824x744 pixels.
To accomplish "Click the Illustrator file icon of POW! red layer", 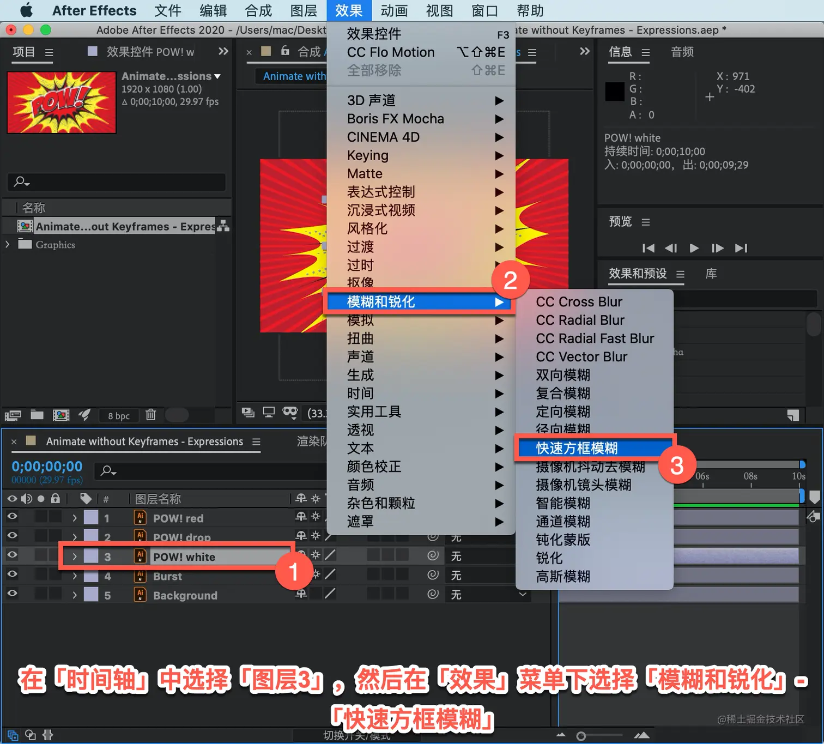I will 140,517.
